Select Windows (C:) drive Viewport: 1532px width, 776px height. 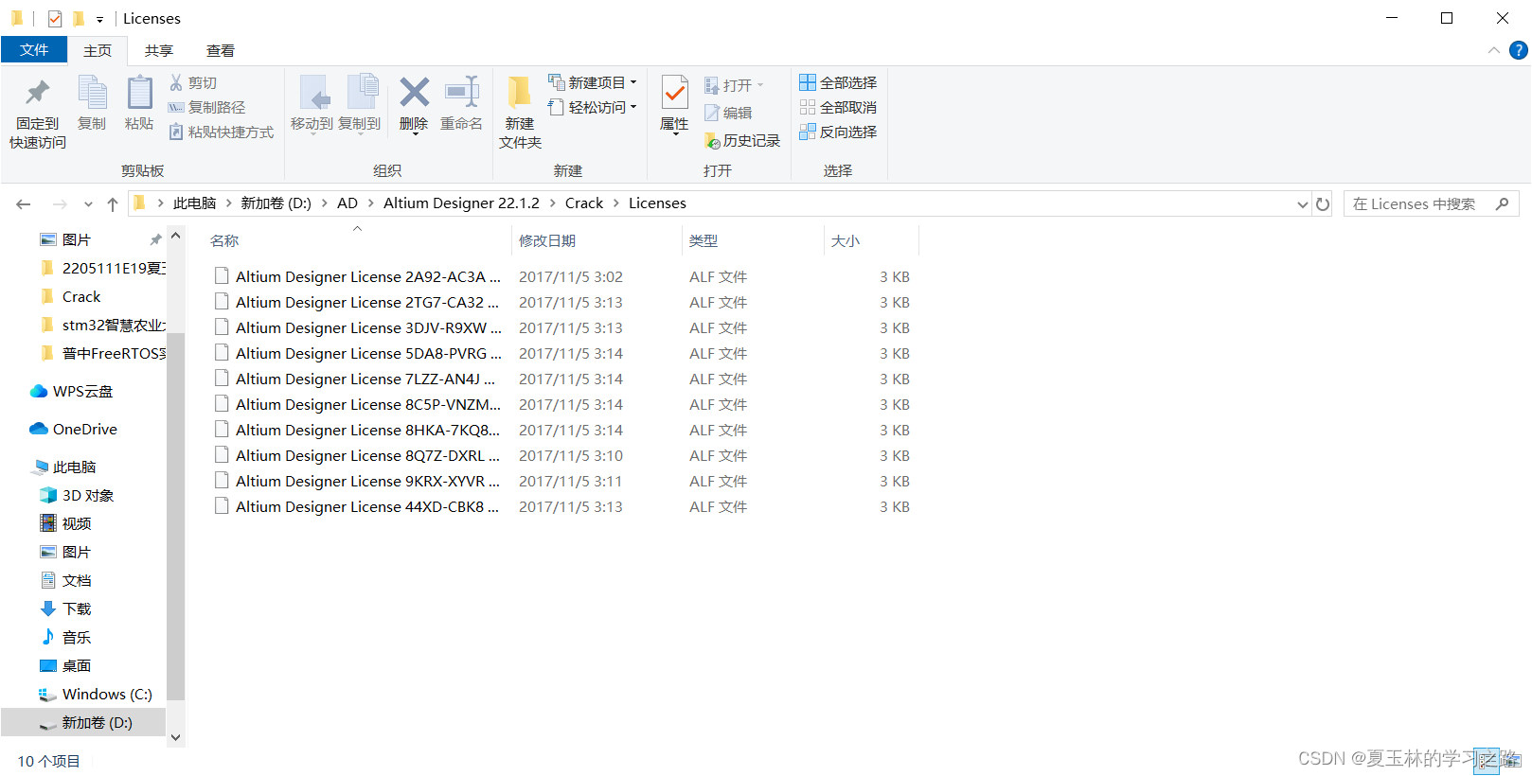click(95, 694)
